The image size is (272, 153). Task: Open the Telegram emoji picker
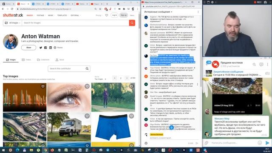pos(260,143)
